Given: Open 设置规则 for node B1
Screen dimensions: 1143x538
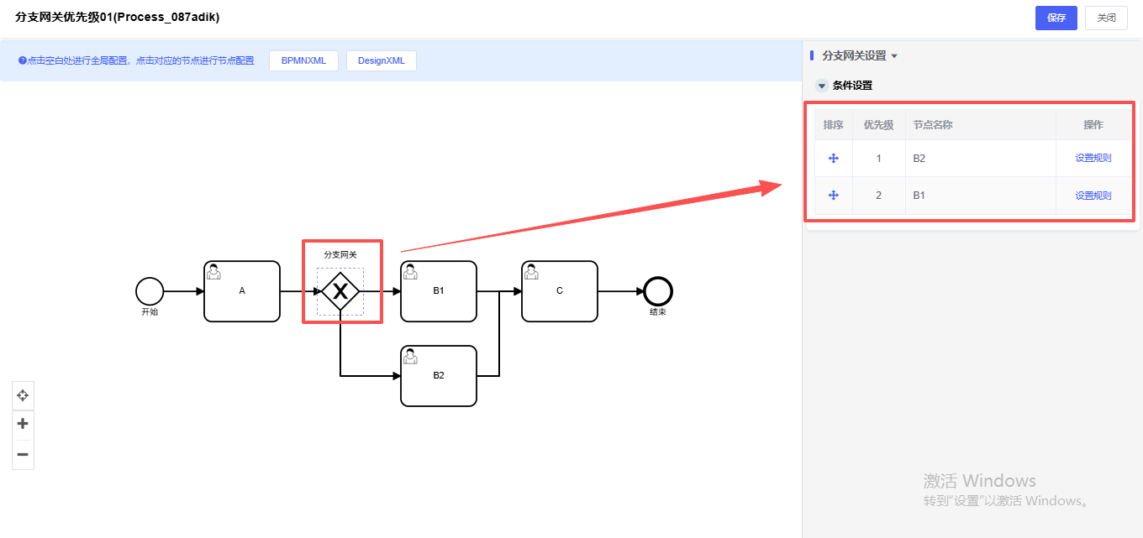Looking at the screenshot, I should 1093,196.
